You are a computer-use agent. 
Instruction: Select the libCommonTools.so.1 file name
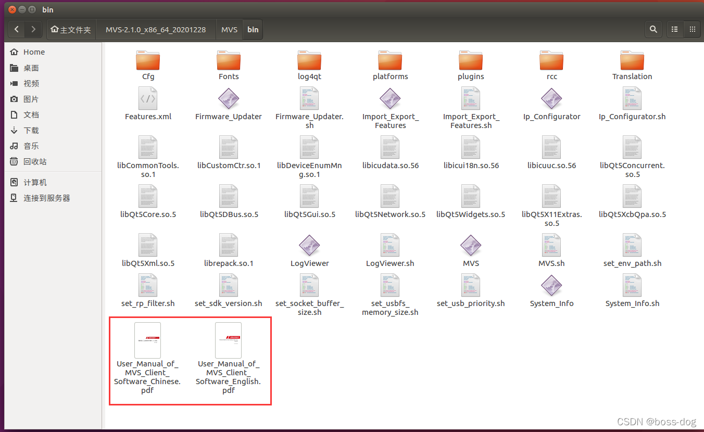148,170
